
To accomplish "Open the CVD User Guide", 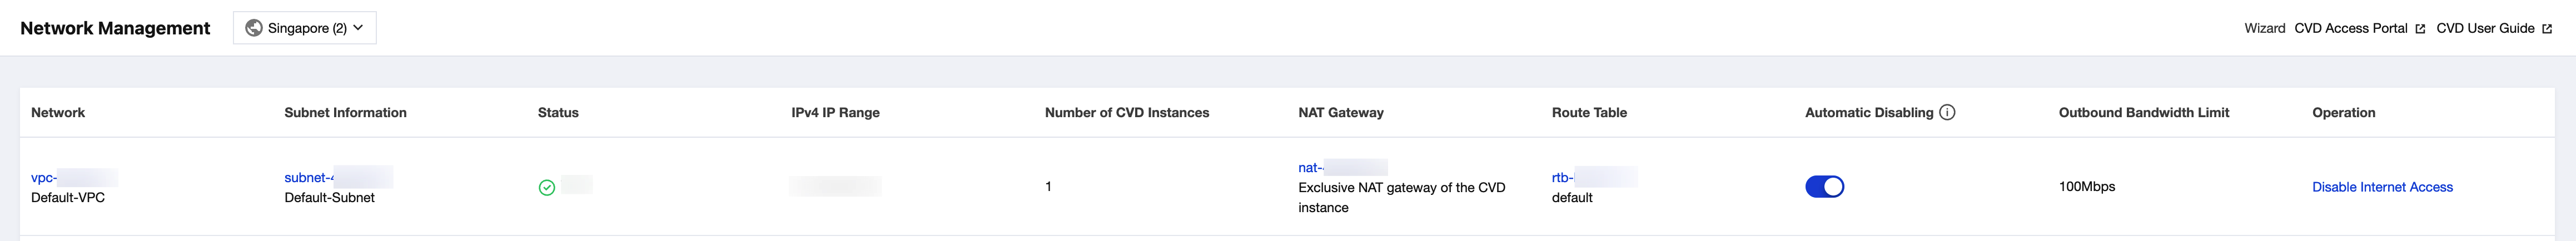I will click(2485, 28).
